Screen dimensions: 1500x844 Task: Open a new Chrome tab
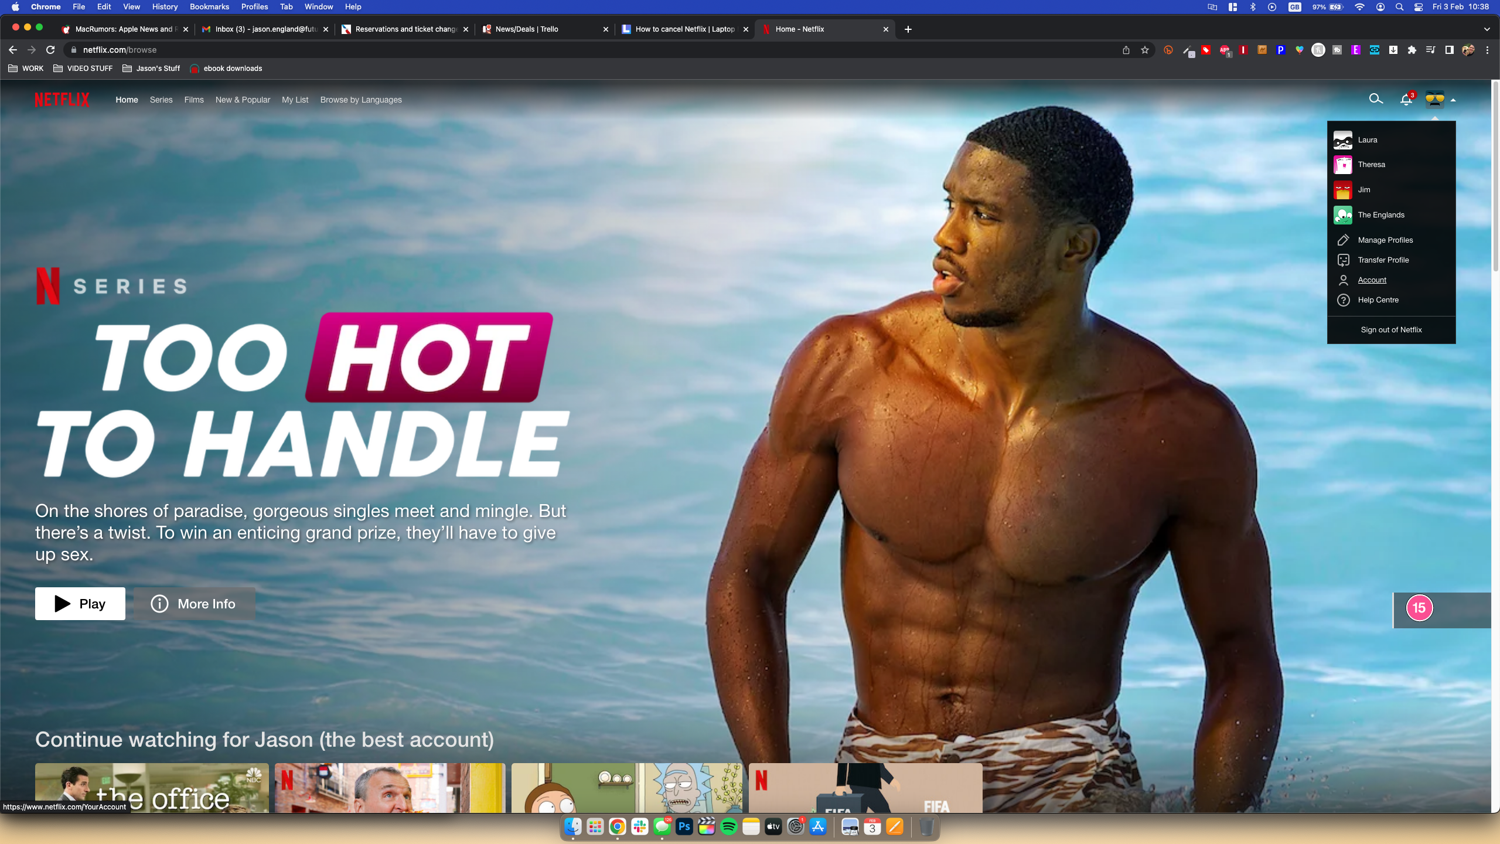click(x=908, y=29)
